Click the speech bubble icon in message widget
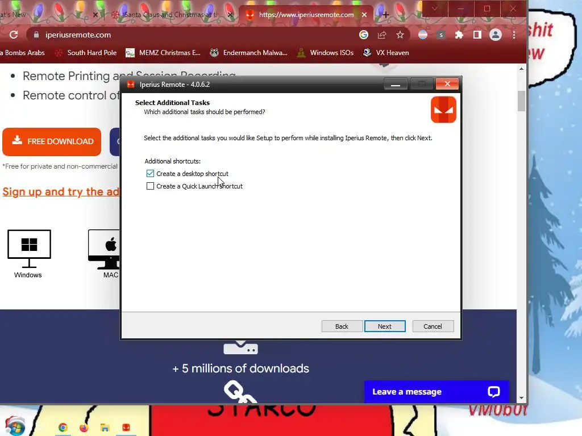Image resolution: width=582 pixels, height=436 pixels. (494, 392)
